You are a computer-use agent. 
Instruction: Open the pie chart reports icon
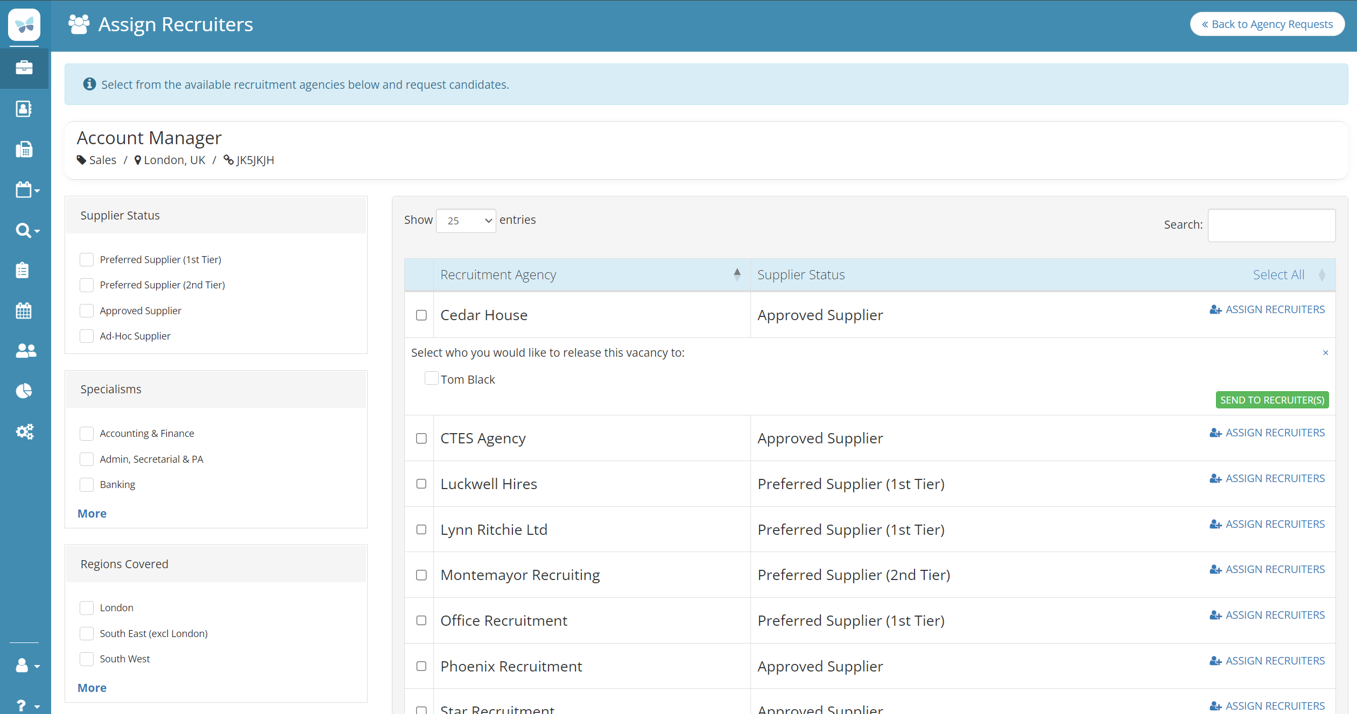point(24,391)
